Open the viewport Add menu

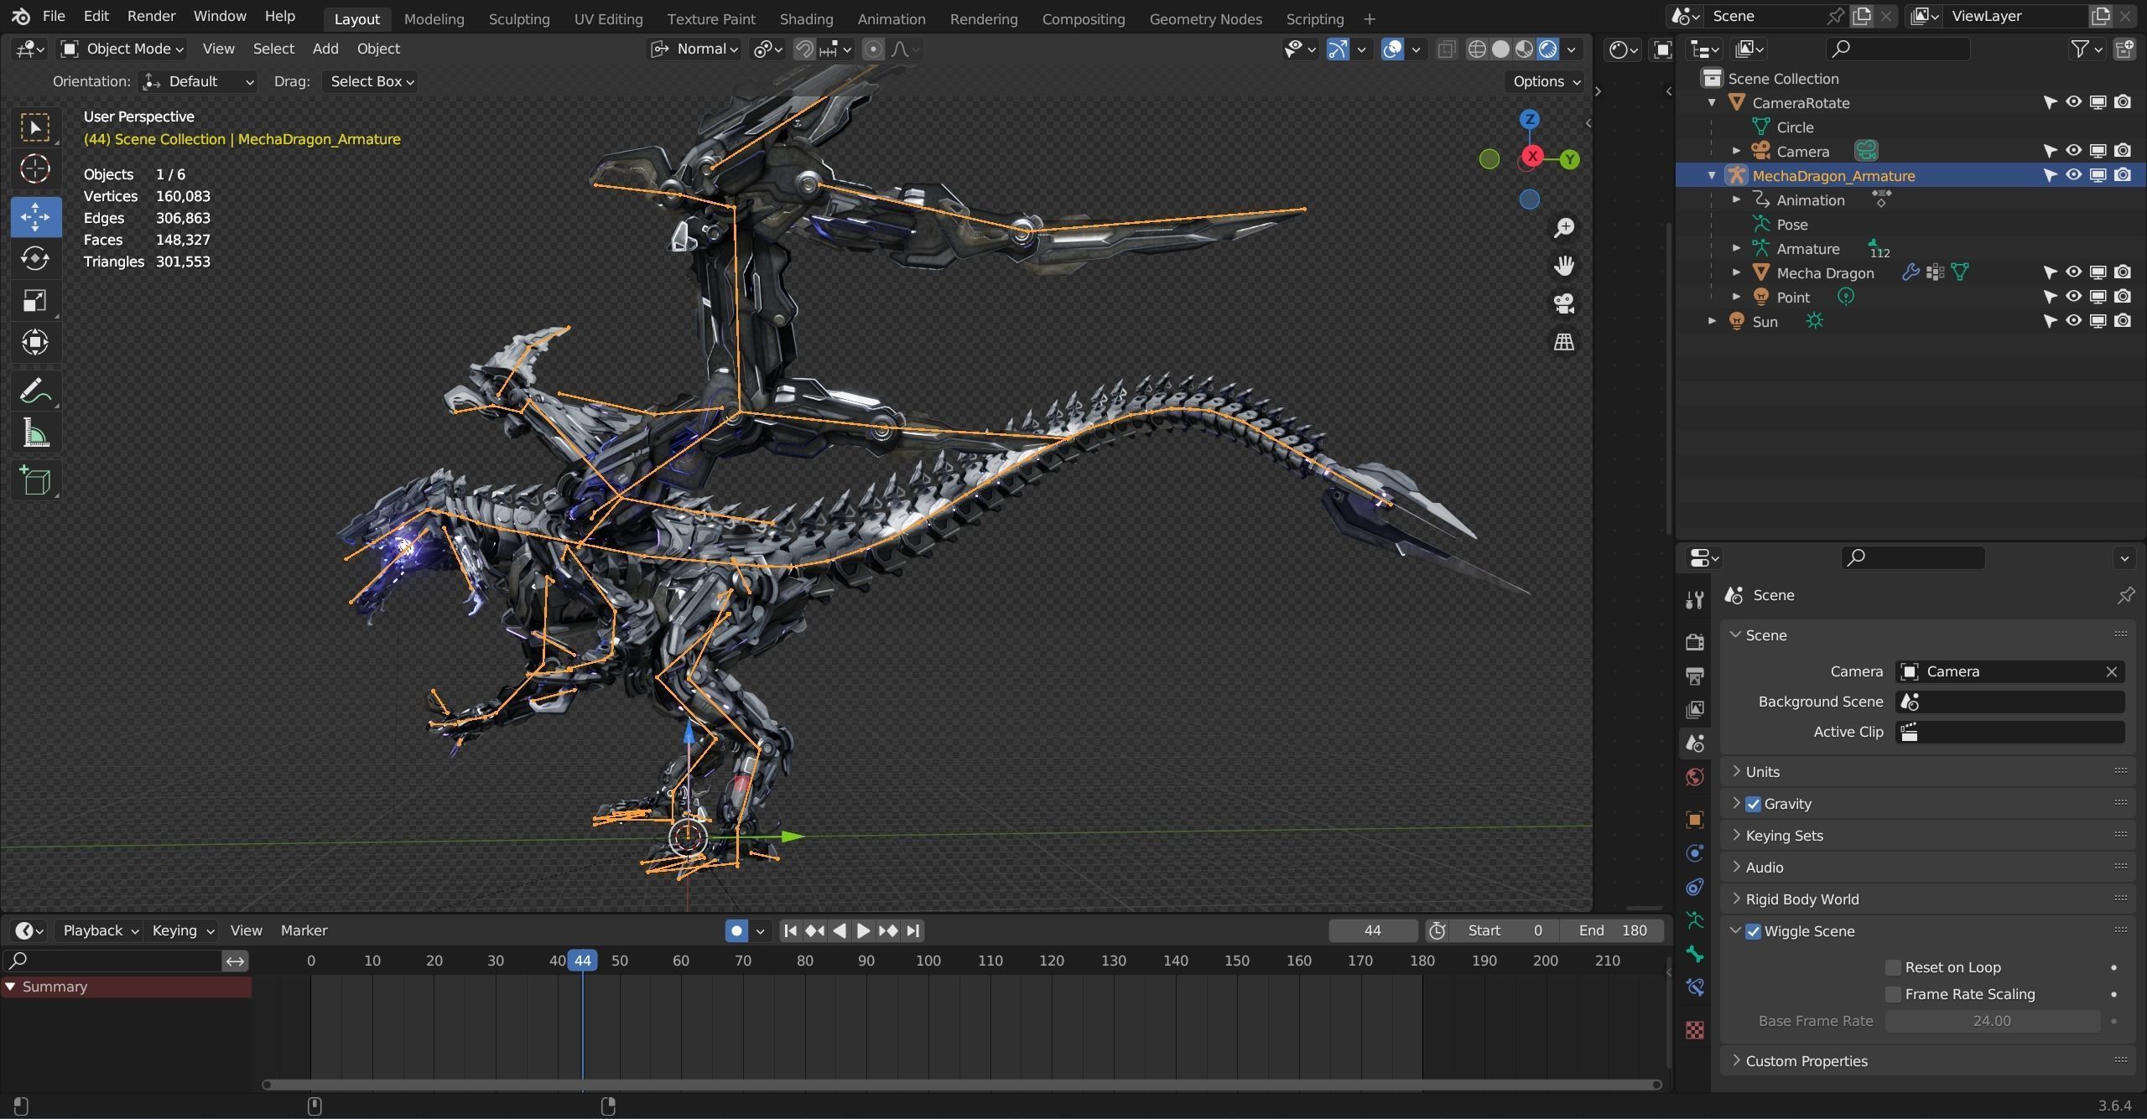pyautogui.click(x=325, y=49)
